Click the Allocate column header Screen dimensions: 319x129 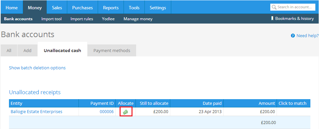[126, 103]
